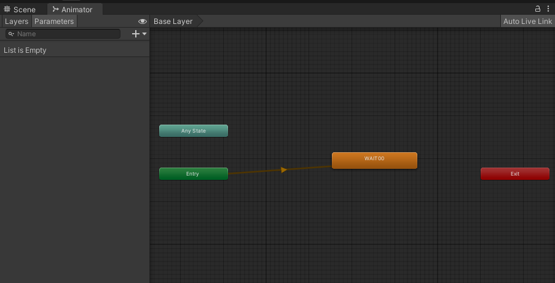Open the add parameter dropdown arrow
555x283 pixels.
[x=144, y=34]
